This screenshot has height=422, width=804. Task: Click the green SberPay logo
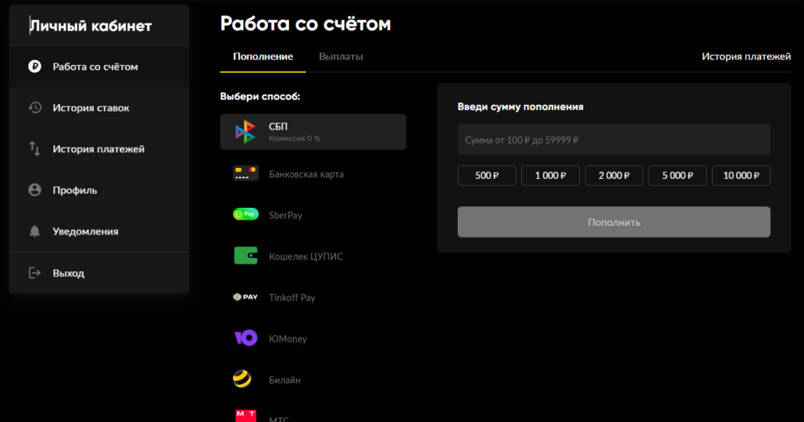point(246,214)
